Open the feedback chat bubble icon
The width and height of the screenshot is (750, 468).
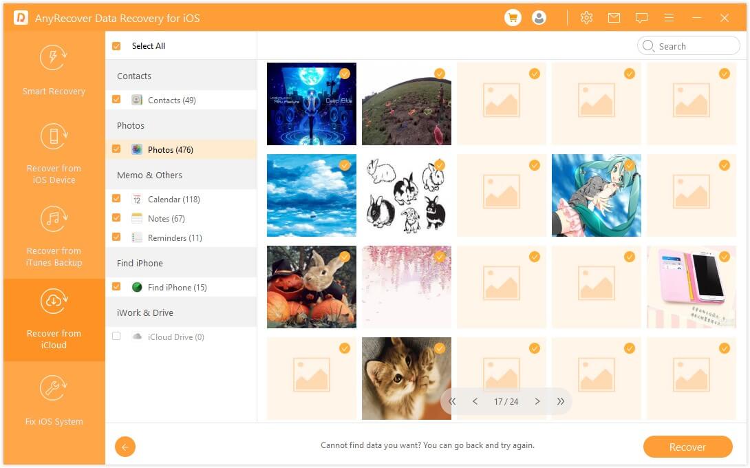click(x=641, y=18)
